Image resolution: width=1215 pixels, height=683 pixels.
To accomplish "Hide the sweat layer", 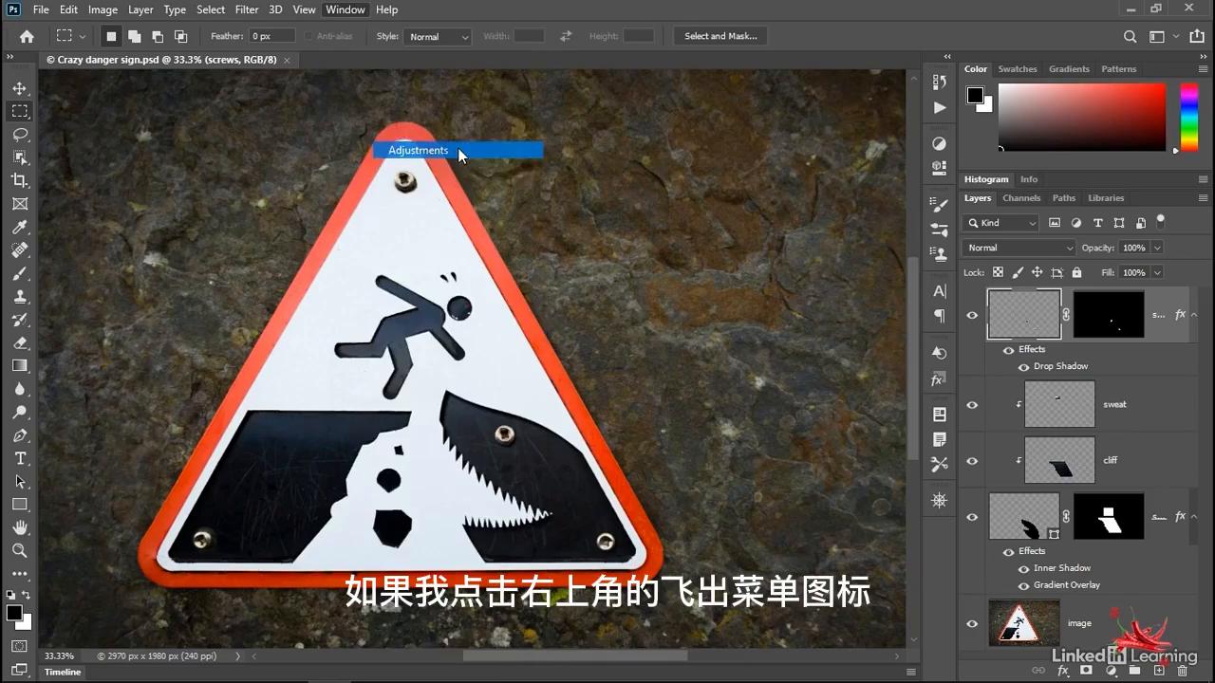I will 971,404.
